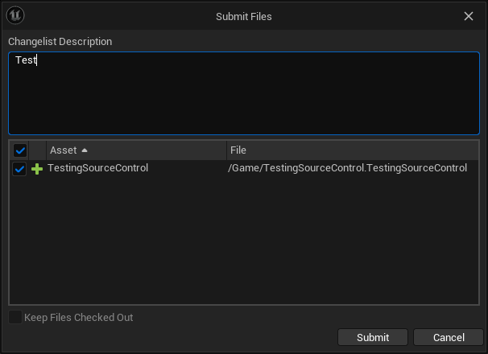Image resolution: width=488 pixels, height=354 pixels.
Task: Toggle the select-all checkbox in list header
Action: click(20, 150)
